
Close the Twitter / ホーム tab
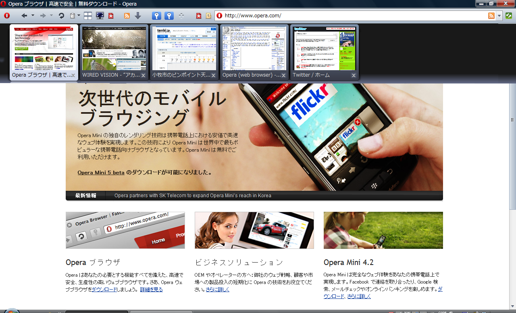[x=354, y=75]
